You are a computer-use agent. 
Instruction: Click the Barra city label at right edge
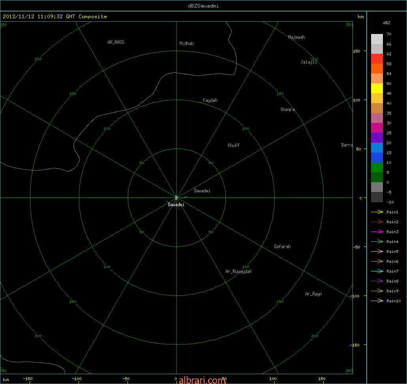click(347, 145)
